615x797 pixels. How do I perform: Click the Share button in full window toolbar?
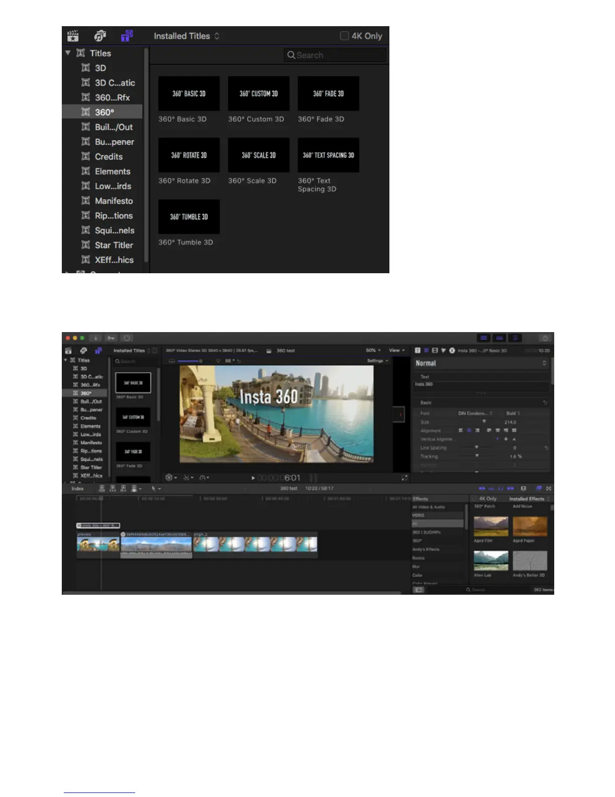(545, 338)
